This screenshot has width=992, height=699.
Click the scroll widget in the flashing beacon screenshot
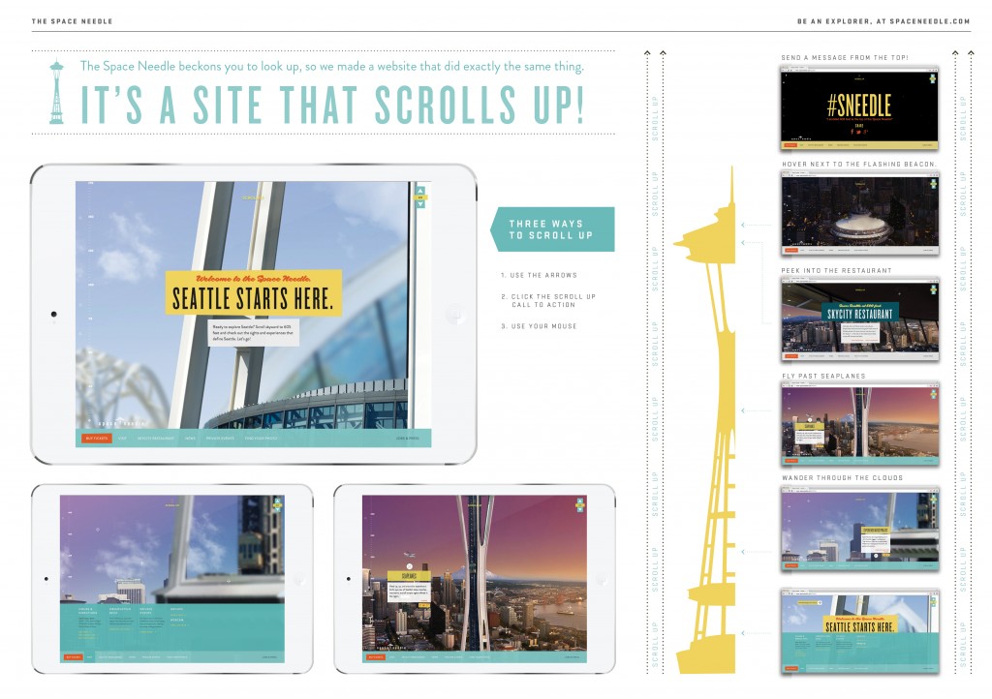(x=933, y=184)
